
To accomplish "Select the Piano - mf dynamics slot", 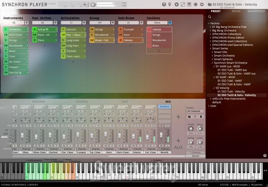I will pos(44,35).
